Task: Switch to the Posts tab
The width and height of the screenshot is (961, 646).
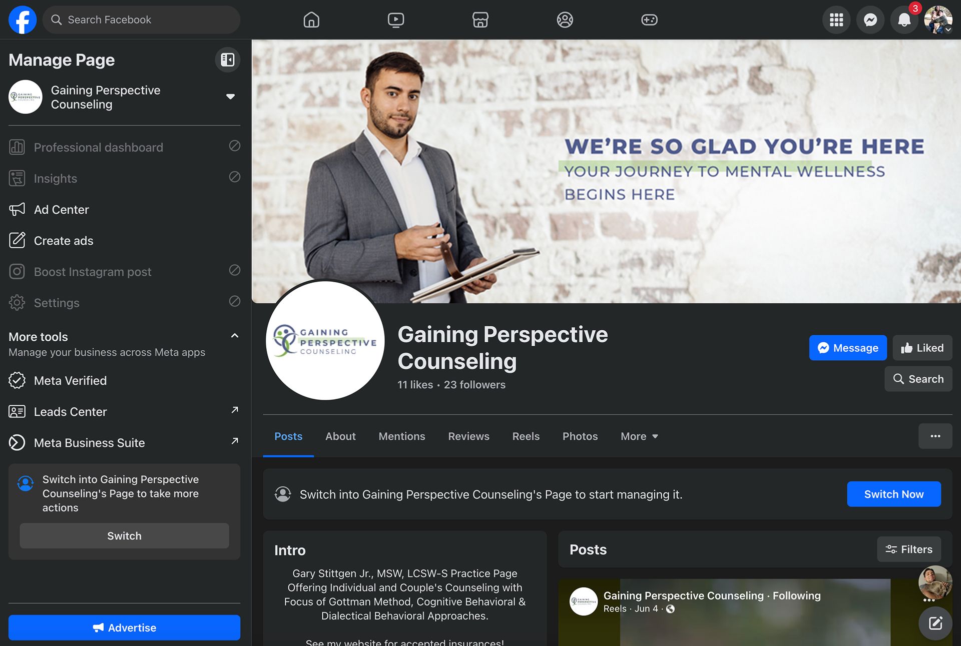Action: coord(288,436)
